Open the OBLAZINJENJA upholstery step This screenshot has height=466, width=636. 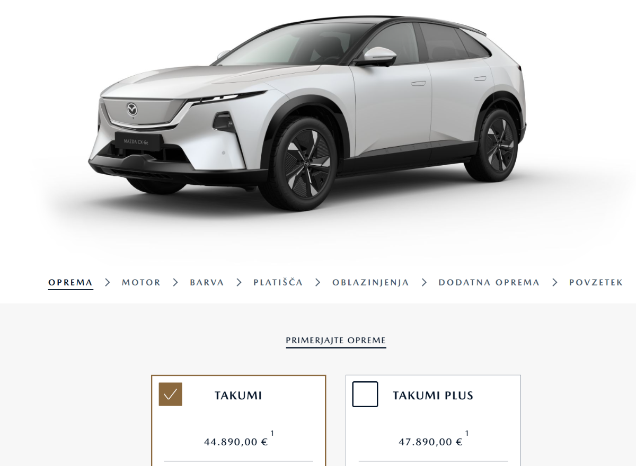point(371,282)
